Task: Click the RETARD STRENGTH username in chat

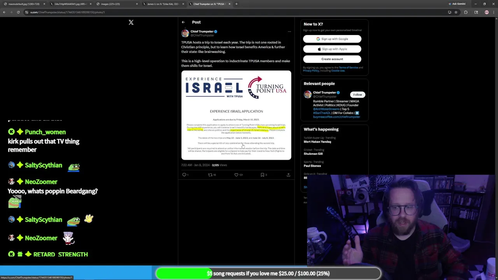Action: 60,254
